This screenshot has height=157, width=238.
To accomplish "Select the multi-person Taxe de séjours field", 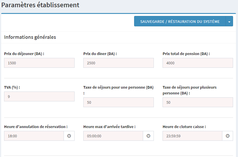I will 198,102.
